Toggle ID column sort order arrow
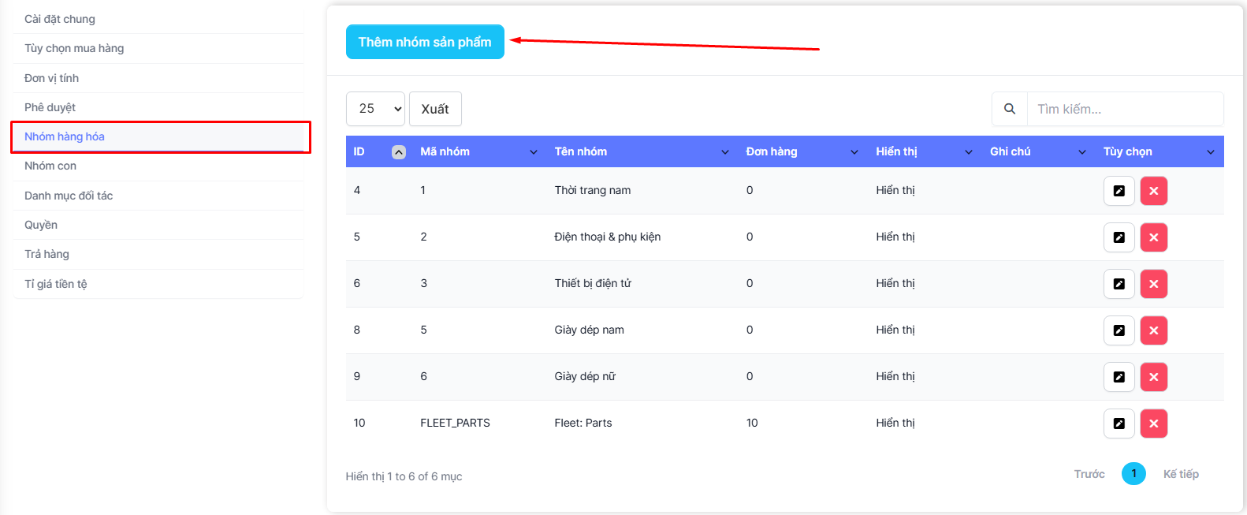Screen dimensions: 1247x515 (399, 152)
